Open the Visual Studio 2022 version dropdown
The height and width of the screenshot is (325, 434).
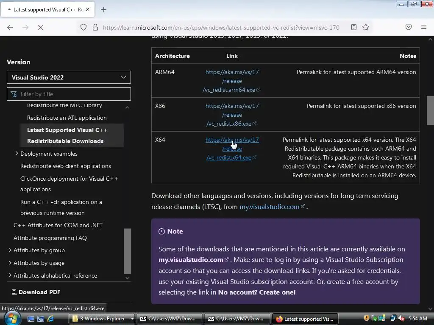(x=69, y=77)
